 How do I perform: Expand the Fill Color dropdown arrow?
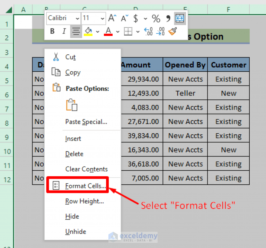click(x=98, y=32)
